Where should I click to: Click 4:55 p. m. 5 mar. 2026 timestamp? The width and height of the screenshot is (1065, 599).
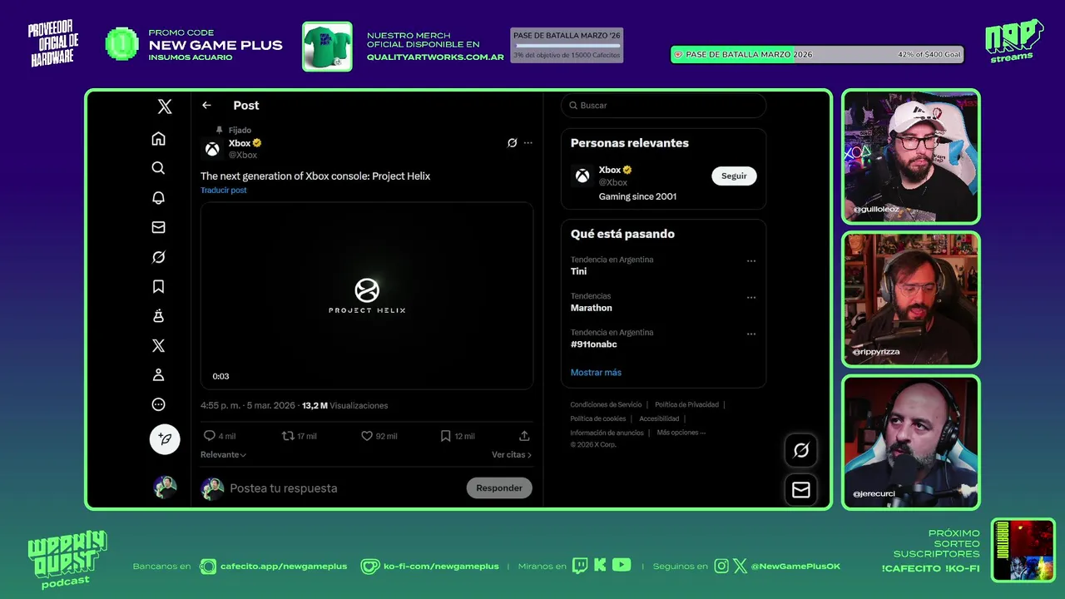coord(248,406)
